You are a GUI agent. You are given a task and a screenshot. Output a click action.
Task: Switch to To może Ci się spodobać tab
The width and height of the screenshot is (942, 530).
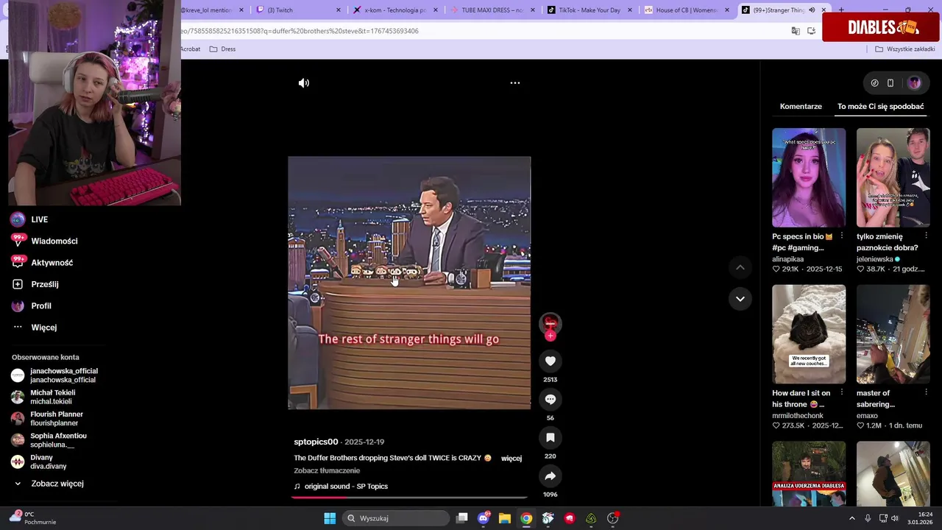click(880, 106)
